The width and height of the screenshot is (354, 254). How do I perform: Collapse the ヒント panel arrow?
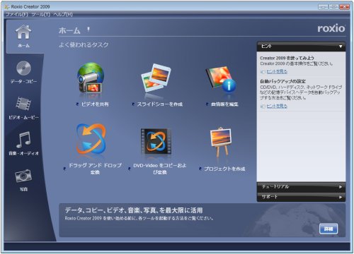341,47
